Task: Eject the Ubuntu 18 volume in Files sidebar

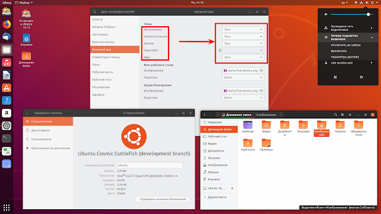Action: coord(232,188)
